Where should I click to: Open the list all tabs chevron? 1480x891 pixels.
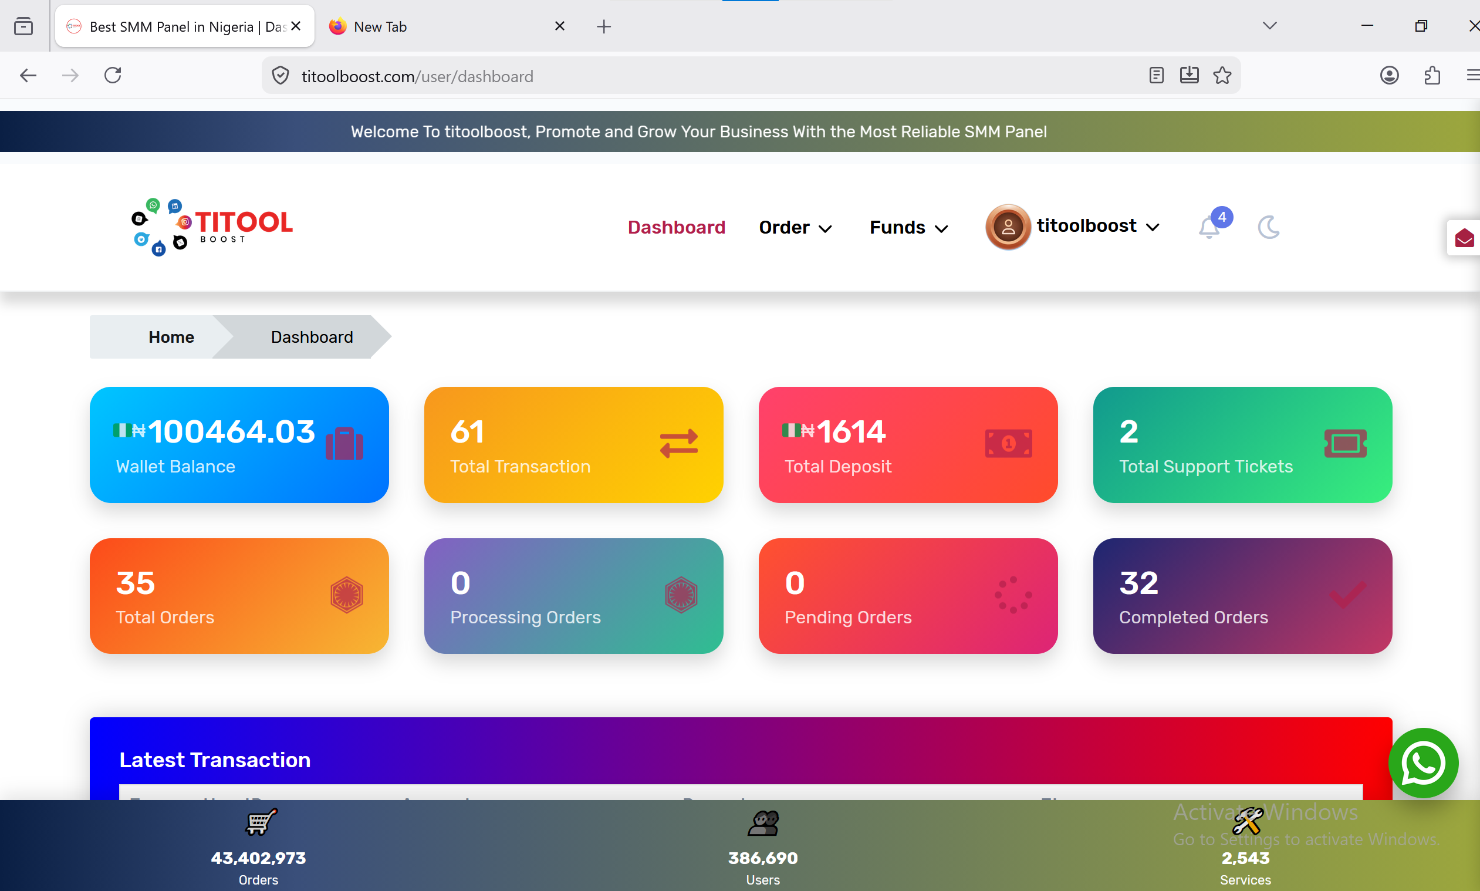(1269, 26)
